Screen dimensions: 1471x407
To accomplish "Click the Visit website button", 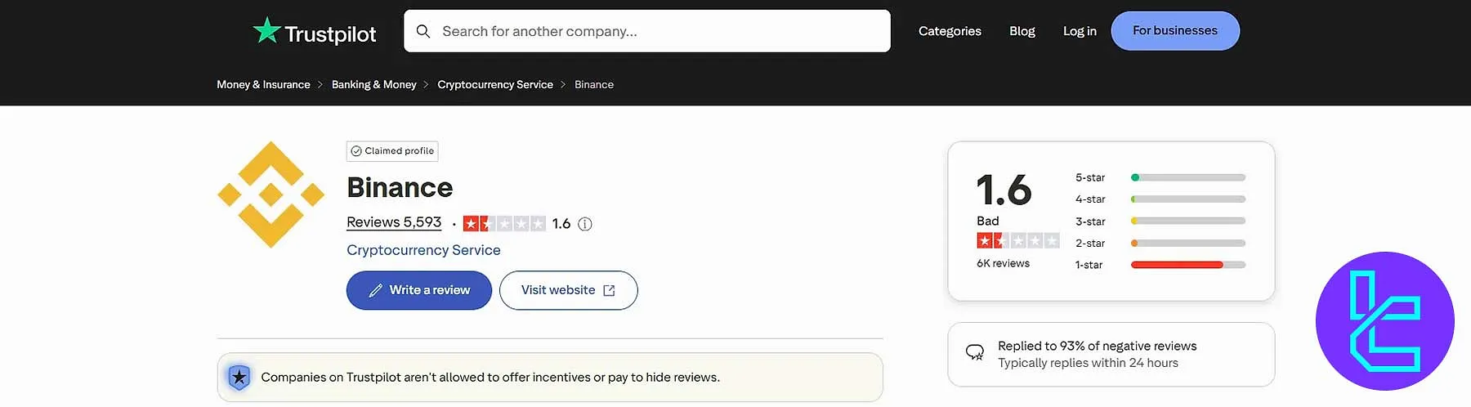I will pos(568,290).
